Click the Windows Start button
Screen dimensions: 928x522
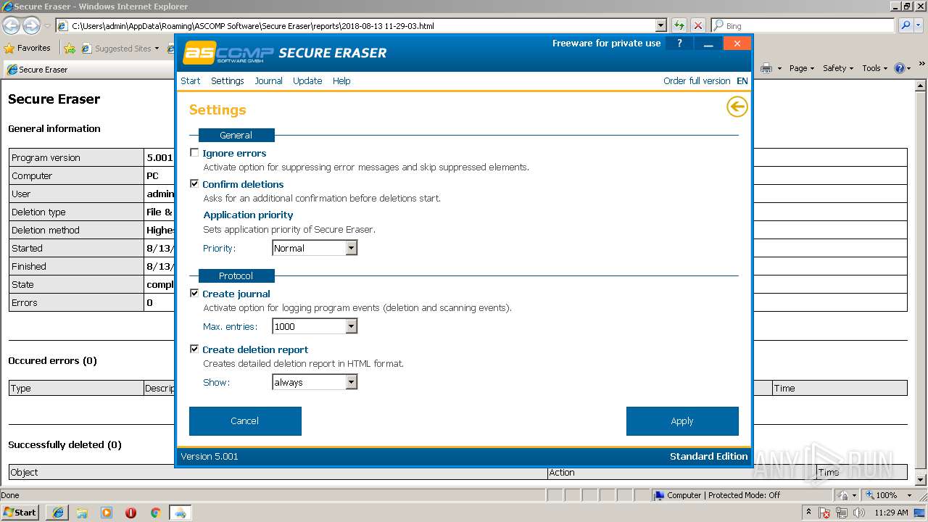20,513
